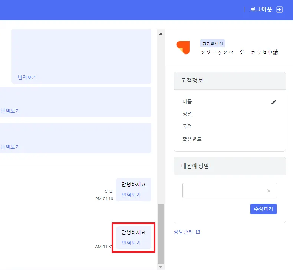Click the orange clinic logo

[x=183, y=48]
